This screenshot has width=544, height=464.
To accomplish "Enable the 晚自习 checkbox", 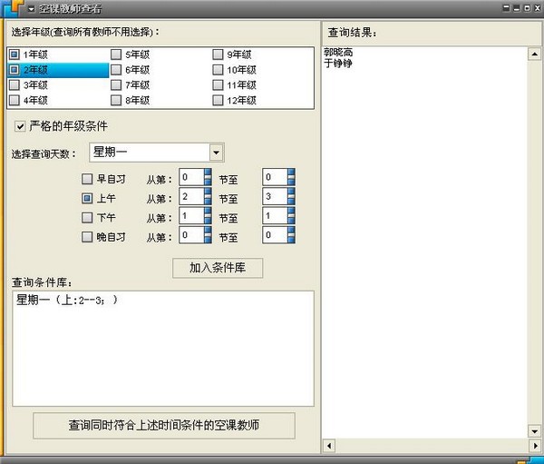I will click(87, 237).
